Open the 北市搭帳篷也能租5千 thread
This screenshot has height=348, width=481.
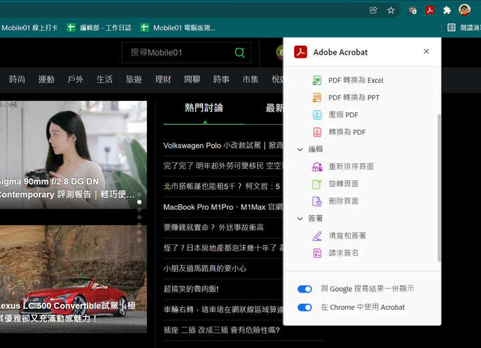(x=223, y=186)
